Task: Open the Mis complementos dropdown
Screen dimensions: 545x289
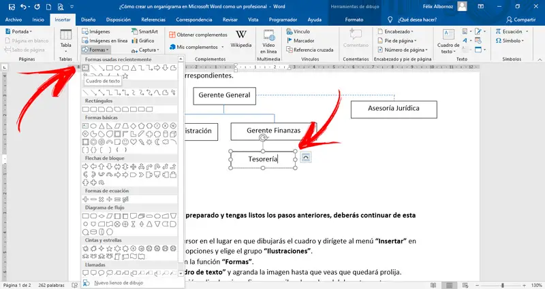Action: 197,47
